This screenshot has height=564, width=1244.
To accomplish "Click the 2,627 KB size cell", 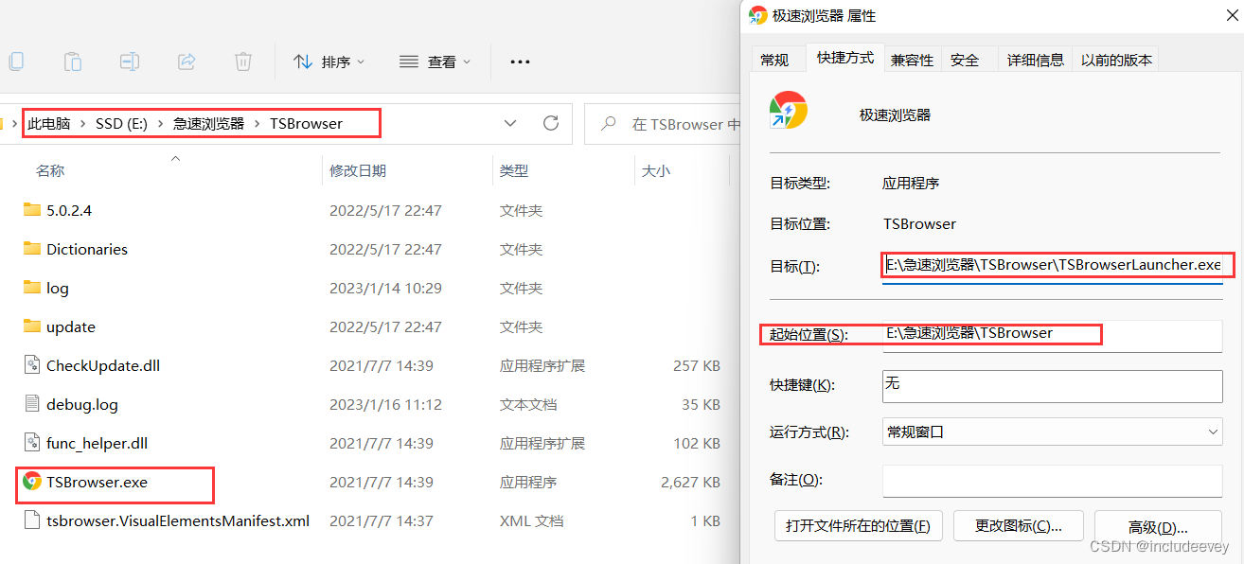I will pyautogui.click(x=690, y=482).
